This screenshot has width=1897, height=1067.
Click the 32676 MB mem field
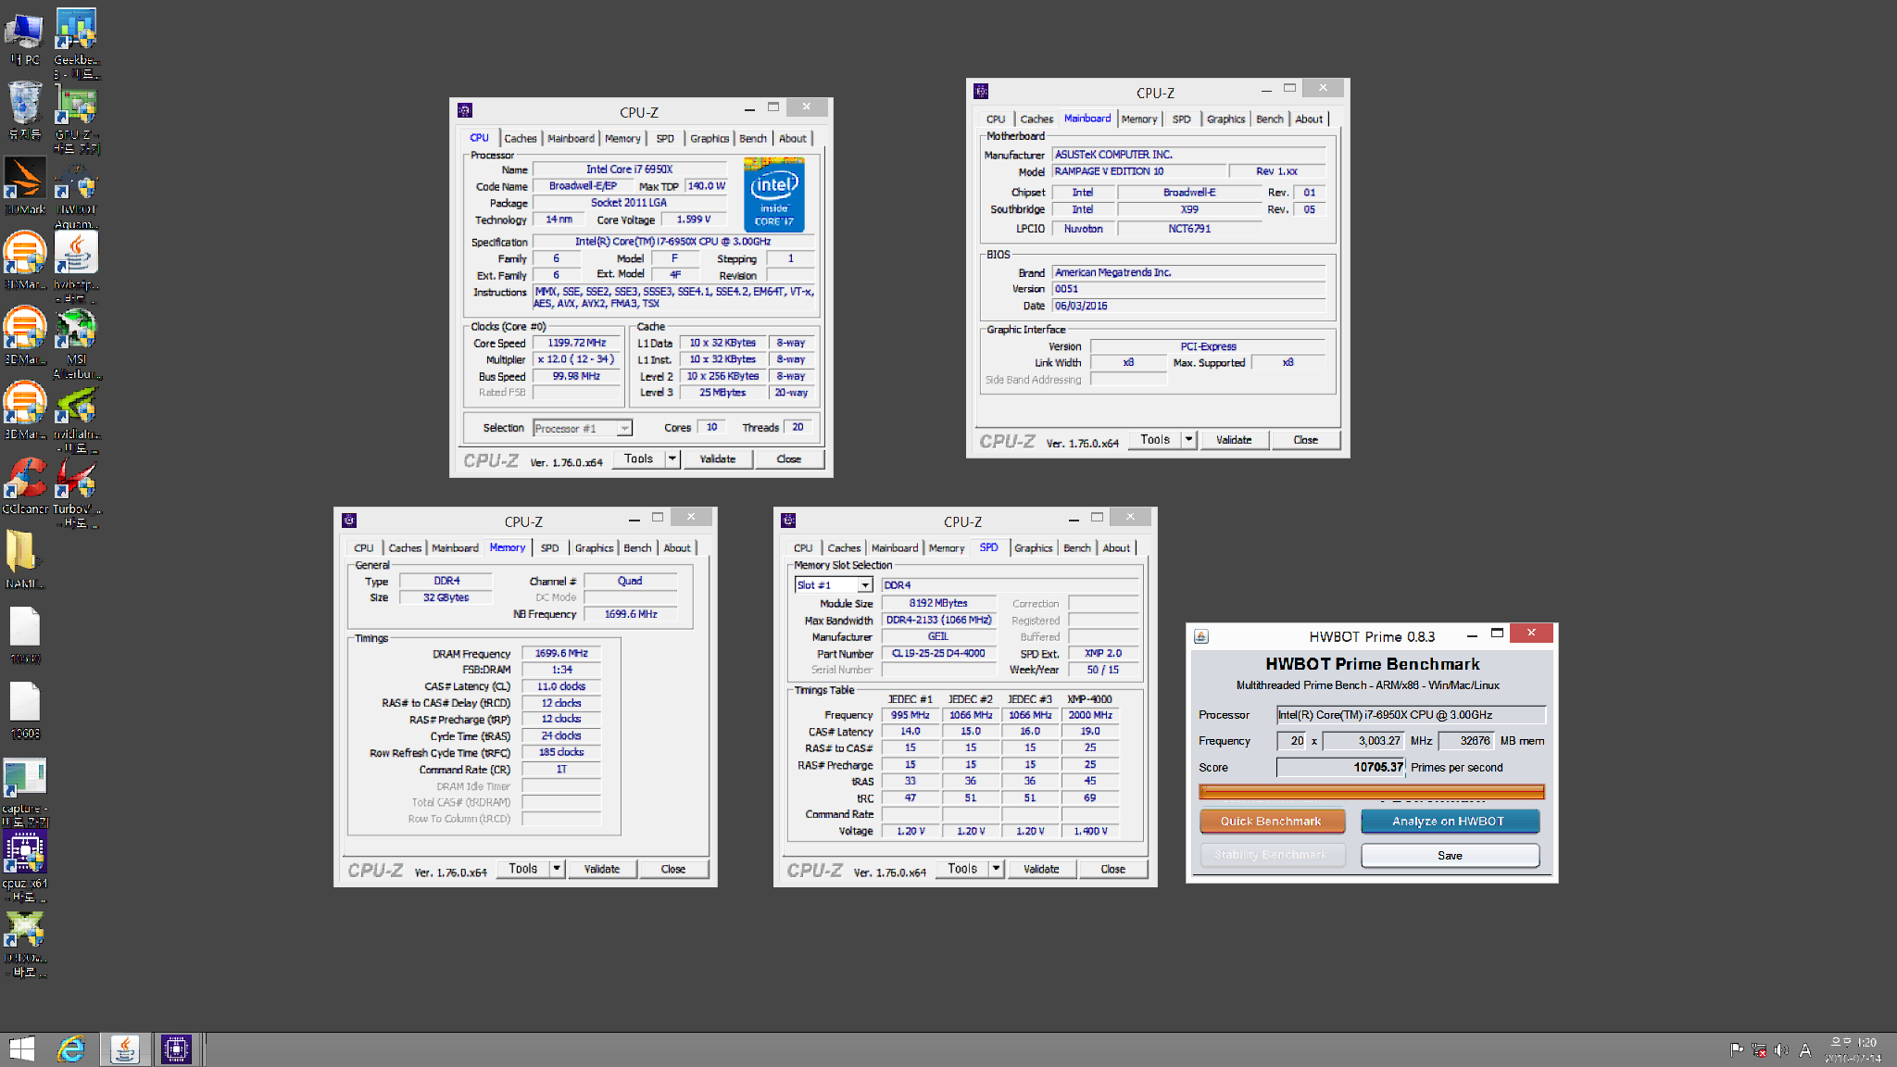(x=1465, y=741)
